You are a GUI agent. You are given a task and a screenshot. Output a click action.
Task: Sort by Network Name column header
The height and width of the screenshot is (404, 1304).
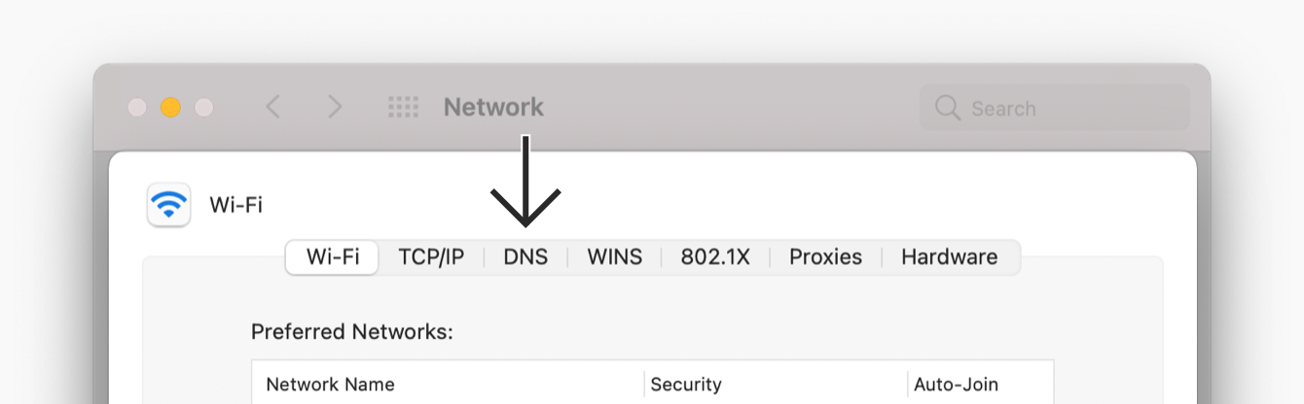coord(331,385)
